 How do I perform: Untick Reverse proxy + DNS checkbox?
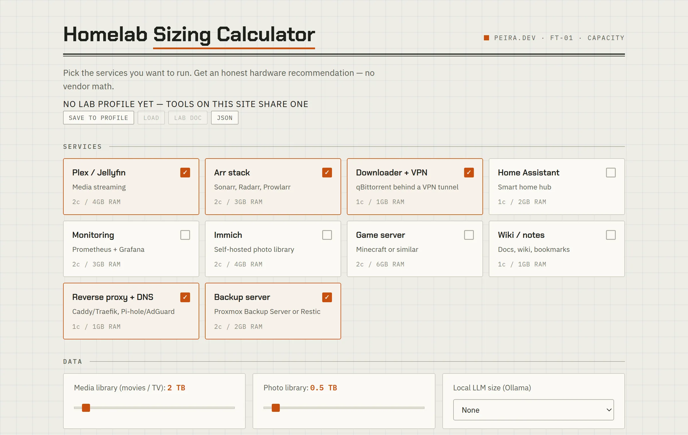click(x=185, y=297)
